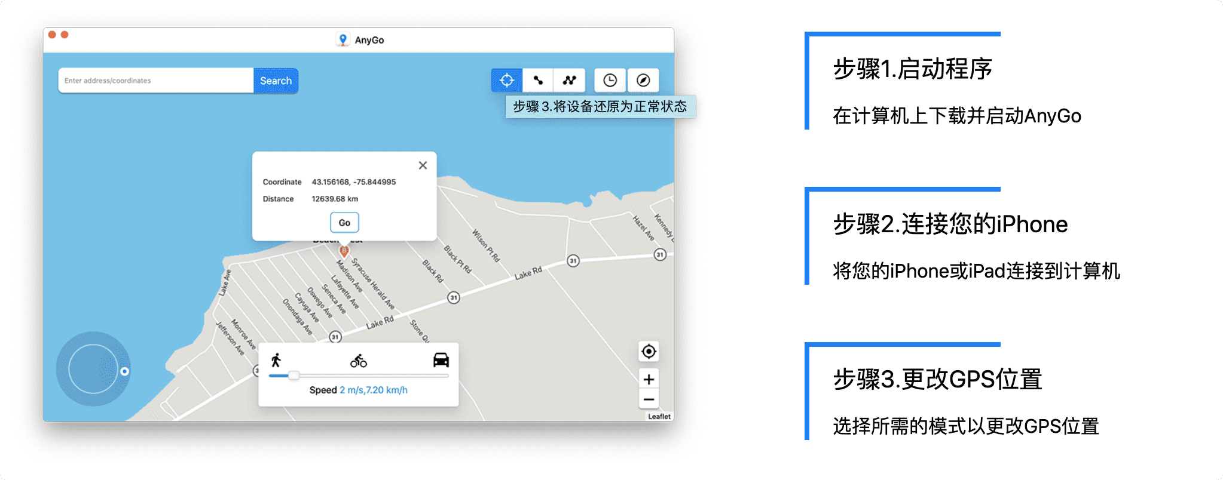Click the address/coordinates input field
The height and width of the screenshot is (480, 1223).
point(155,81)
